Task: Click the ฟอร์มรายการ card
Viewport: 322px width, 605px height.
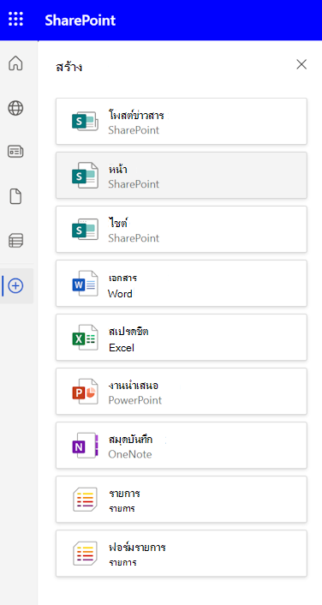Action: pos(182,554)
